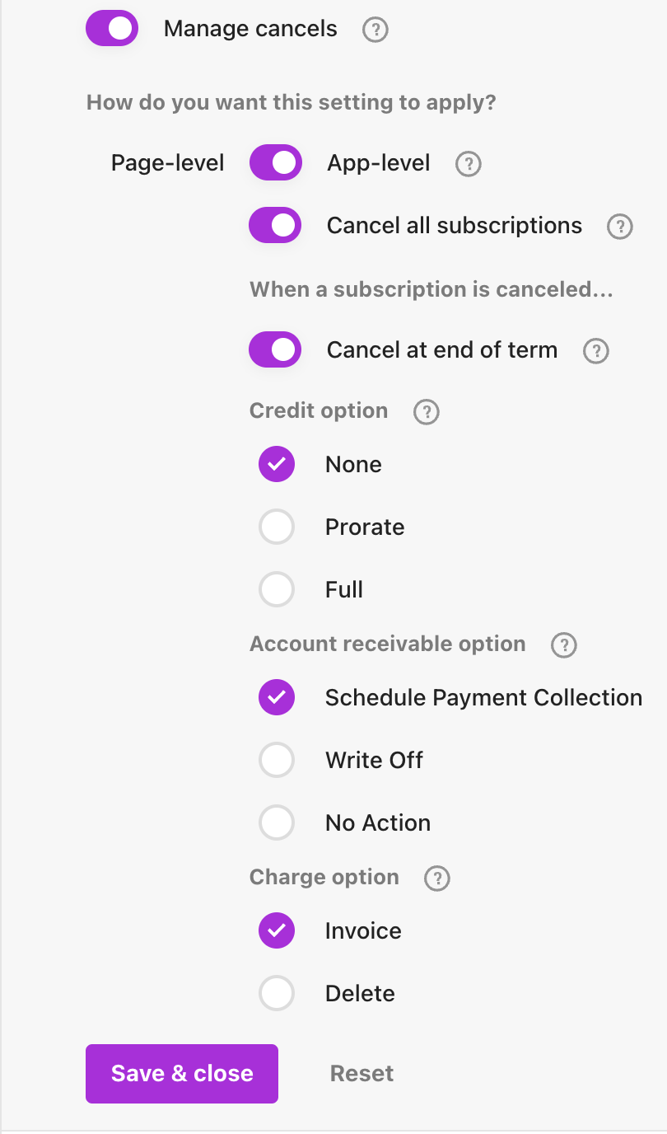Click Charge option help icon

coord(436,879)
